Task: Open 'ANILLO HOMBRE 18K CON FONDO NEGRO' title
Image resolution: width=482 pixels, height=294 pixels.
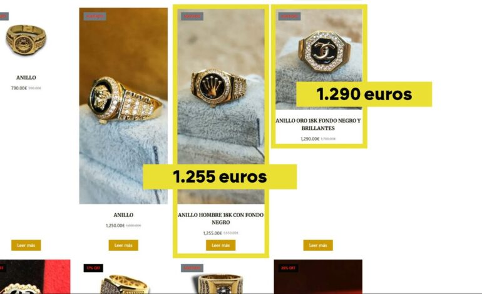Action: click(221, 218)
